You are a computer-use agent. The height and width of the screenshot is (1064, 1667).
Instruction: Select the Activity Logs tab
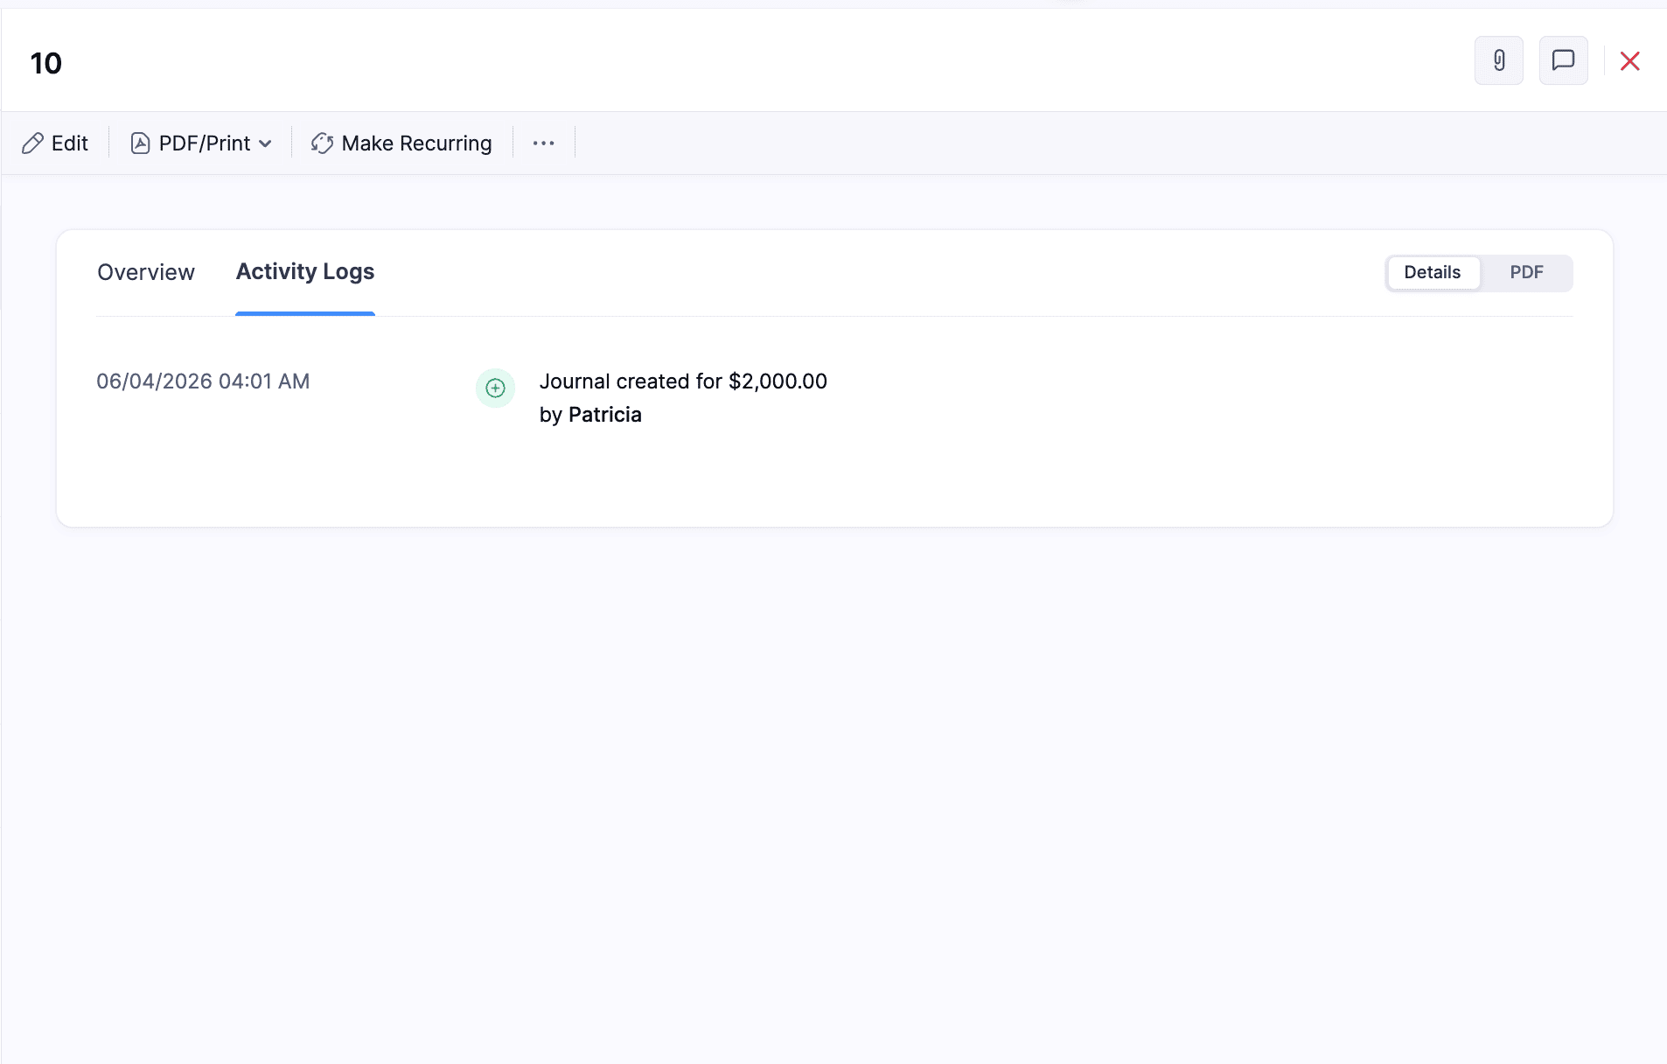[x=304, y=272]
